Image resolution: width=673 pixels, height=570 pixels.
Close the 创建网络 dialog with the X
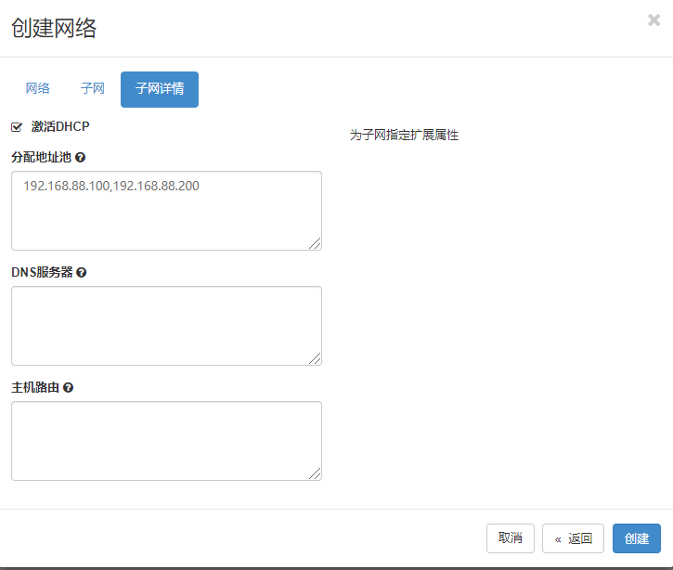click(x=654, y=19)
